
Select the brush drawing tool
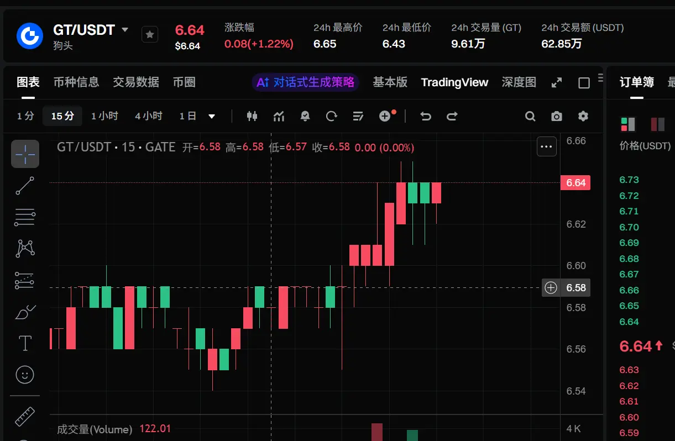coord(25,312)
